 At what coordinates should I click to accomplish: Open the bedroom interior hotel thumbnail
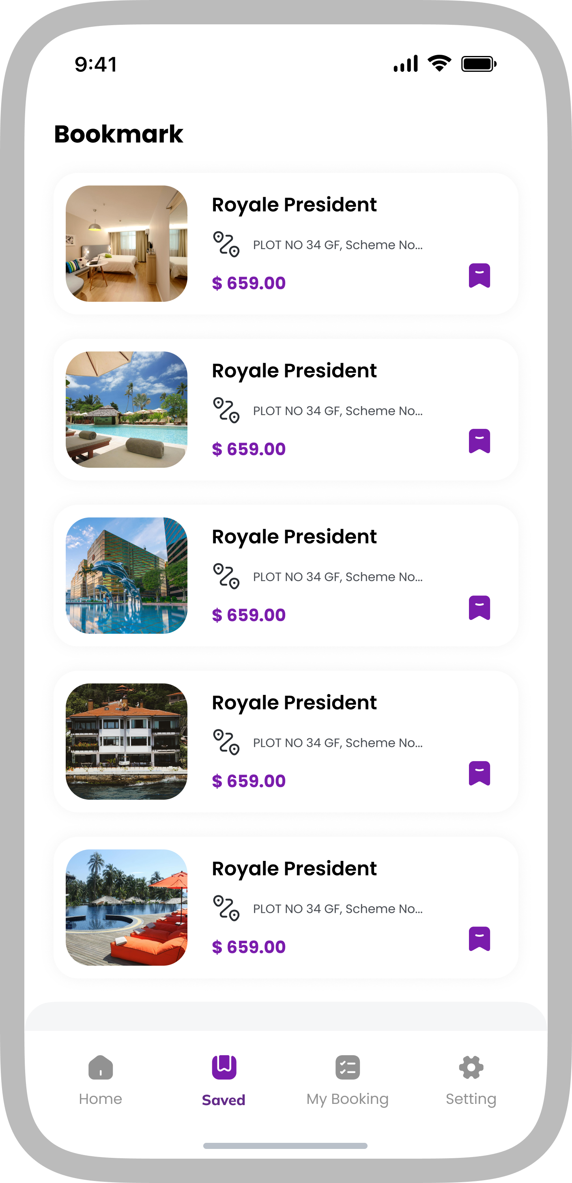coord(127,243)
